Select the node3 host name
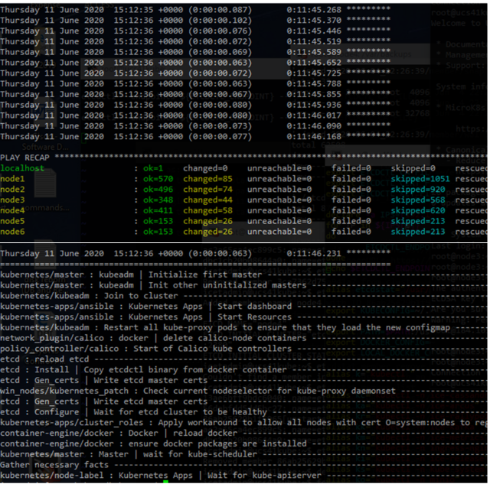The height and width of the screenshot is (484, 490). click(12, 200)
